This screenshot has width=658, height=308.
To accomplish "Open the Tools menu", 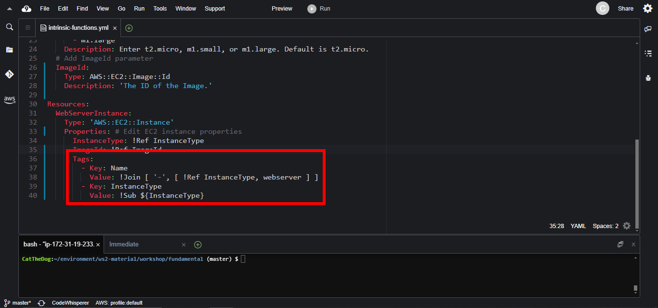I will click(x=160, y=9).
